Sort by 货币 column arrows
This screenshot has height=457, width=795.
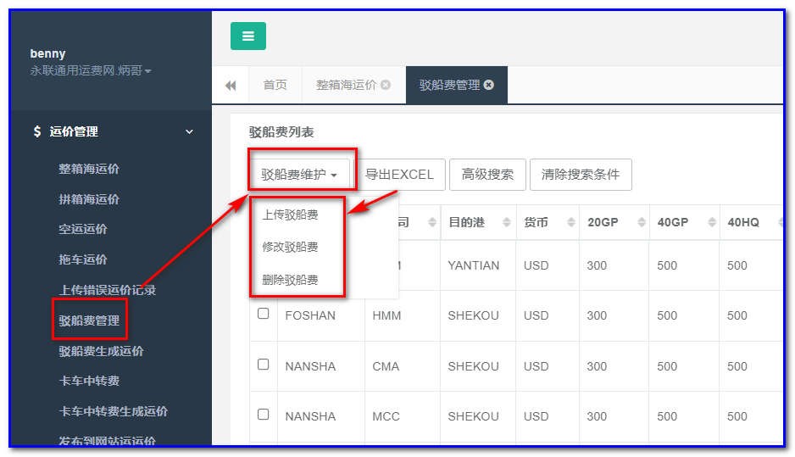[x=571, y=222]
